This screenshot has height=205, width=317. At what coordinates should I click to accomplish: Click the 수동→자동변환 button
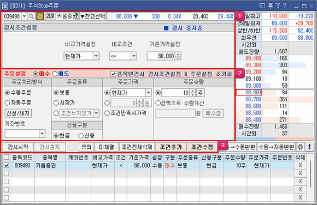pyautogui.click(x=276, y=147)
